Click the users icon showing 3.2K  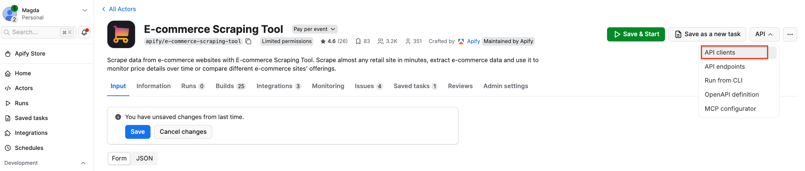[380, 41]
